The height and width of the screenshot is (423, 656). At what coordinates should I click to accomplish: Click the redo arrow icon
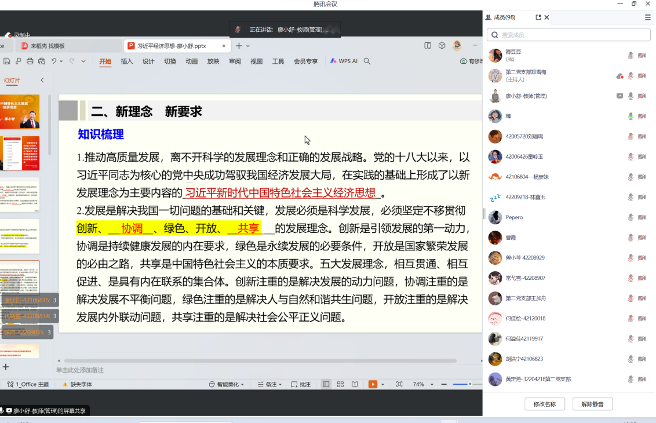(72, 61)
